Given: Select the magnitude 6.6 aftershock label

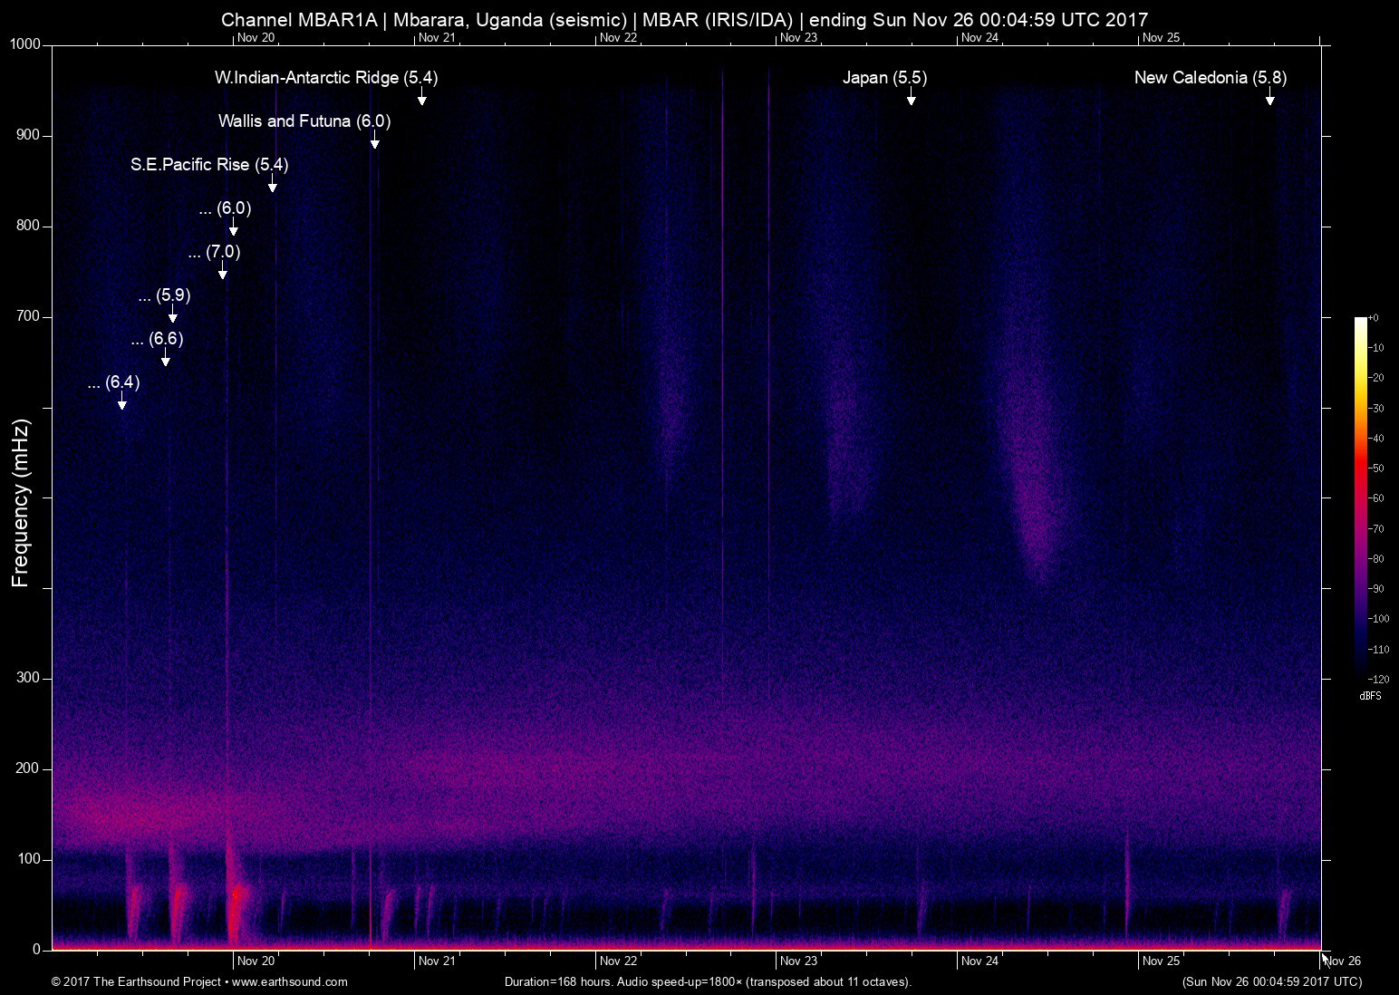Looking at the screenshot, I should pos(156,338).
